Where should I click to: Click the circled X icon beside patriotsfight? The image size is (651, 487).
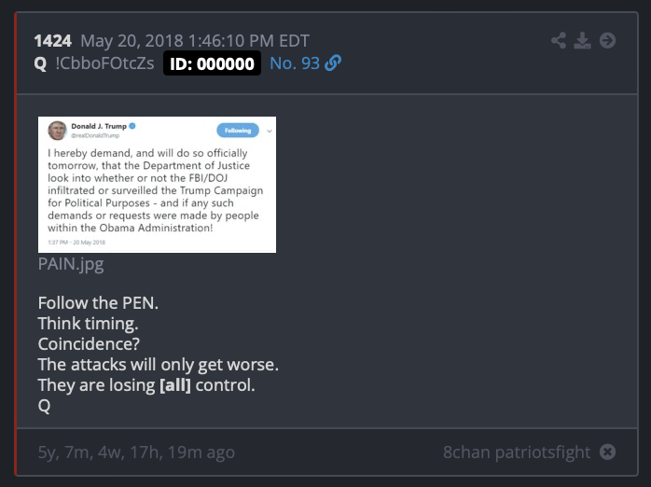pos(607,452)
